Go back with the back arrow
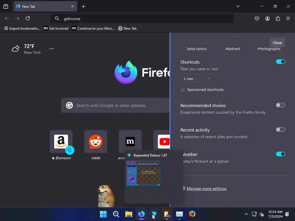The width and height of the screenshot is (295, 221). (7, 18)
